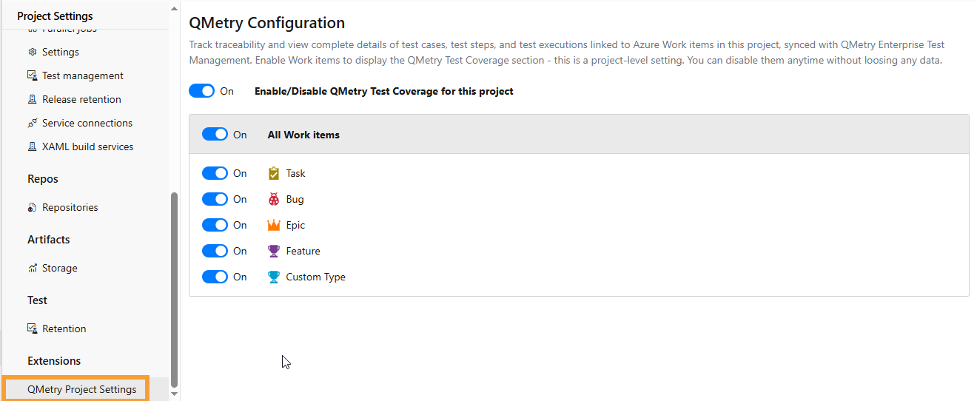Disable QMetry Test Coverage for this project

click(201, 91)
